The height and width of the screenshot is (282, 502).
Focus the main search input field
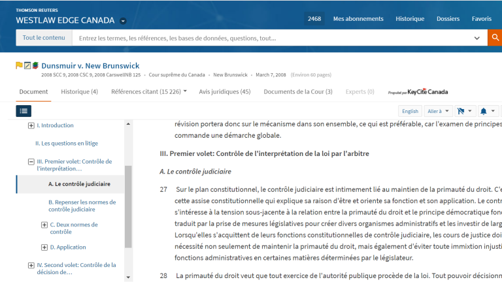(272, 38)
